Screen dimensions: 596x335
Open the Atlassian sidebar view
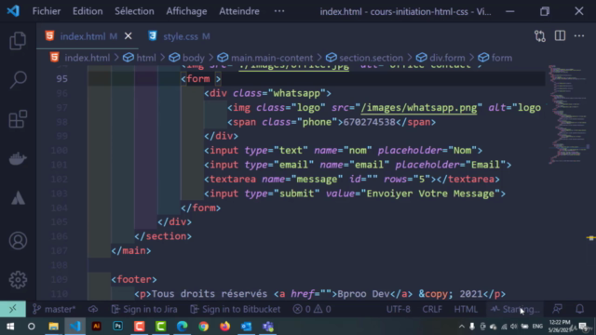tap(18, 198)
